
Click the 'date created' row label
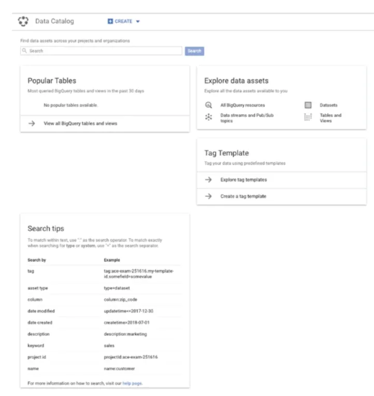[x=40, y=322]
